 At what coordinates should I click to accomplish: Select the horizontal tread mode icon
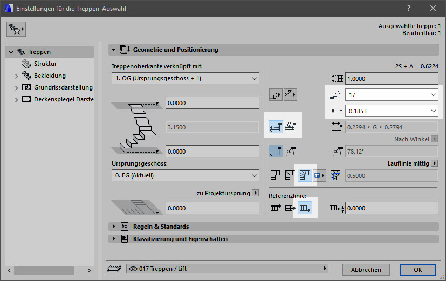coord(276,152)
